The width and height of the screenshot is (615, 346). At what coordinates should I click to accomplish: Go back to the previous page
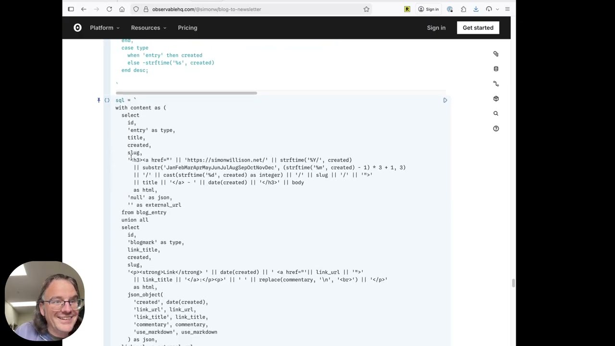point(84,9)
